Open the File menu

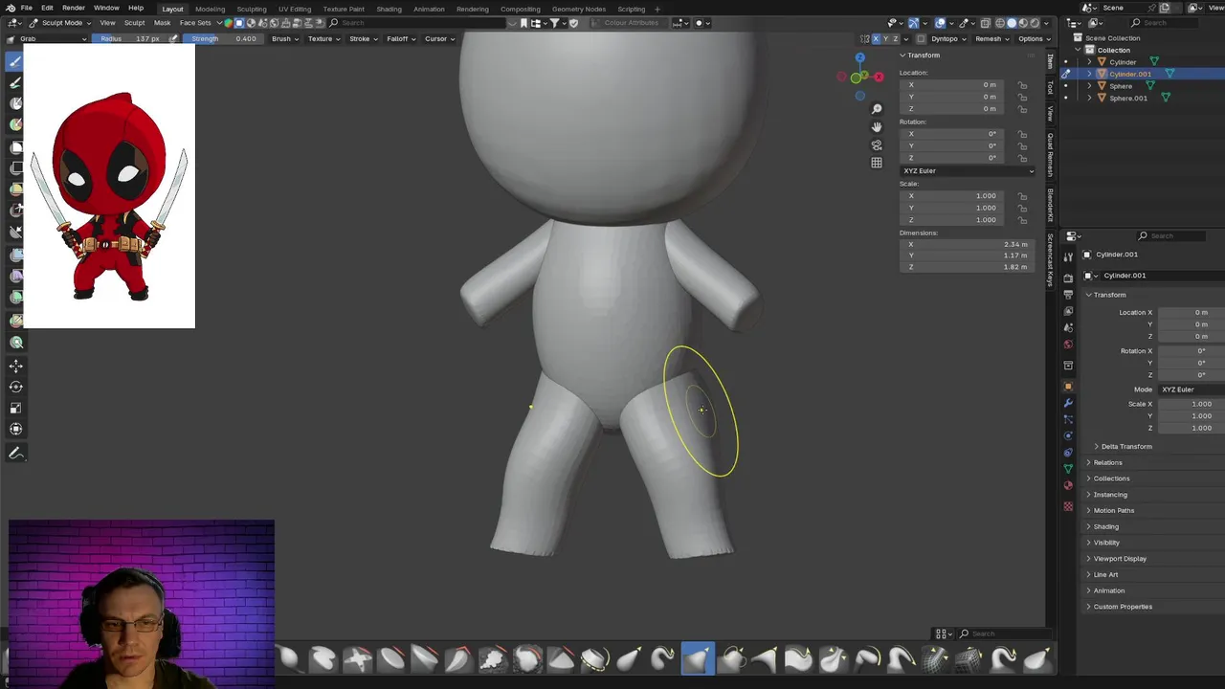[x=26, y=8]
